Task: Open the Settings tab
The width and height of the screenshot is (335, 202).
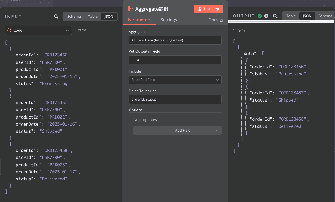Action: pos(169,20)
